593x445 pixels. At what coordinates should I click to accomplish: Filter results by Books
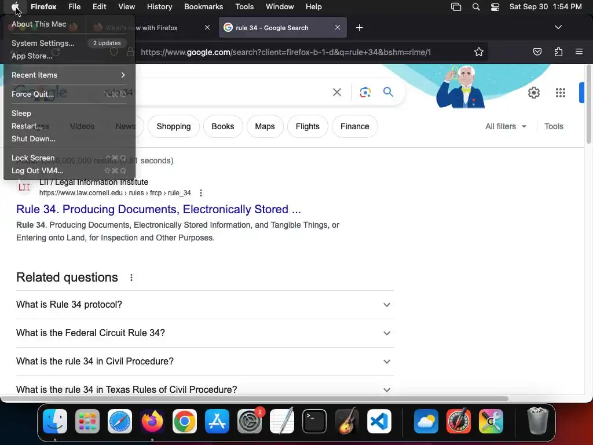(x=223, y=126)
